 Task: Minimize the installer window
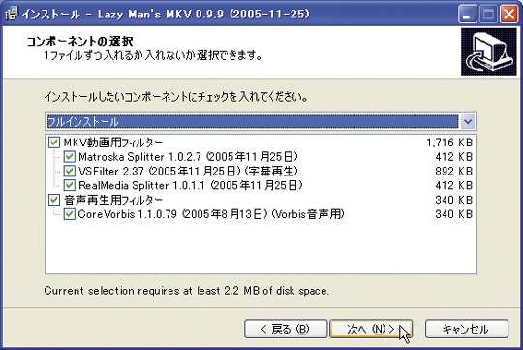(467, 14)
